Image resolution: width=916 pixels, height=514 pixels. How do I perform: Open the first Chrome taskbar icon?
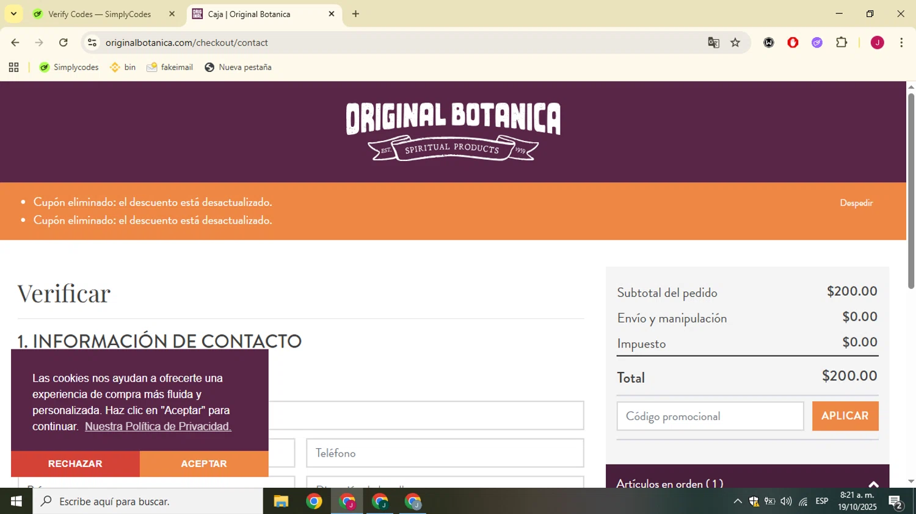tap(314, 501)
